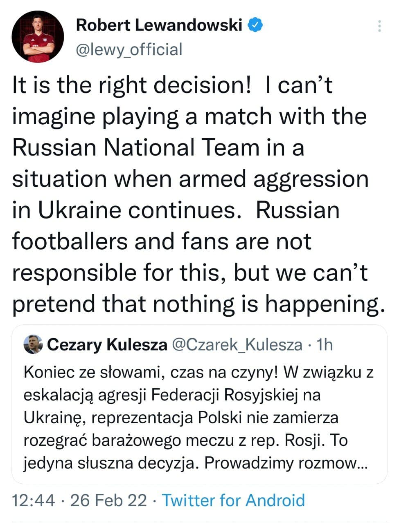Select the Cezary Kulesza name in quote
The height and width of the screenshot is (523, 399).
click(x=107, y=345)
